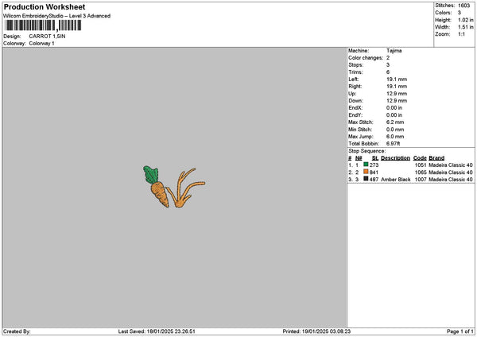This screenshot has height=337, width=477.
Task: Select the stitch count 841 in stop 2
Action: (374, 172)
